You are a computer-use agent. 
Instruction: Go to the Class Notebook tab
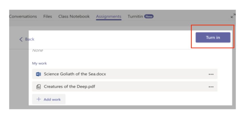(x=74, y=17)
